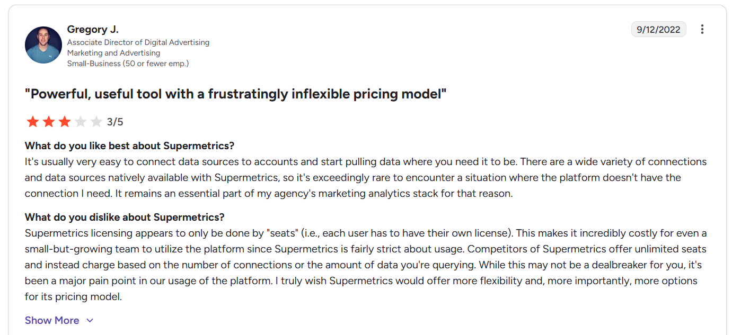Image resolution: width=732 pixels, height=335 pixels.
Task: Click "What do you like best about Supermetrics?" heading
Action: (129, 146)
